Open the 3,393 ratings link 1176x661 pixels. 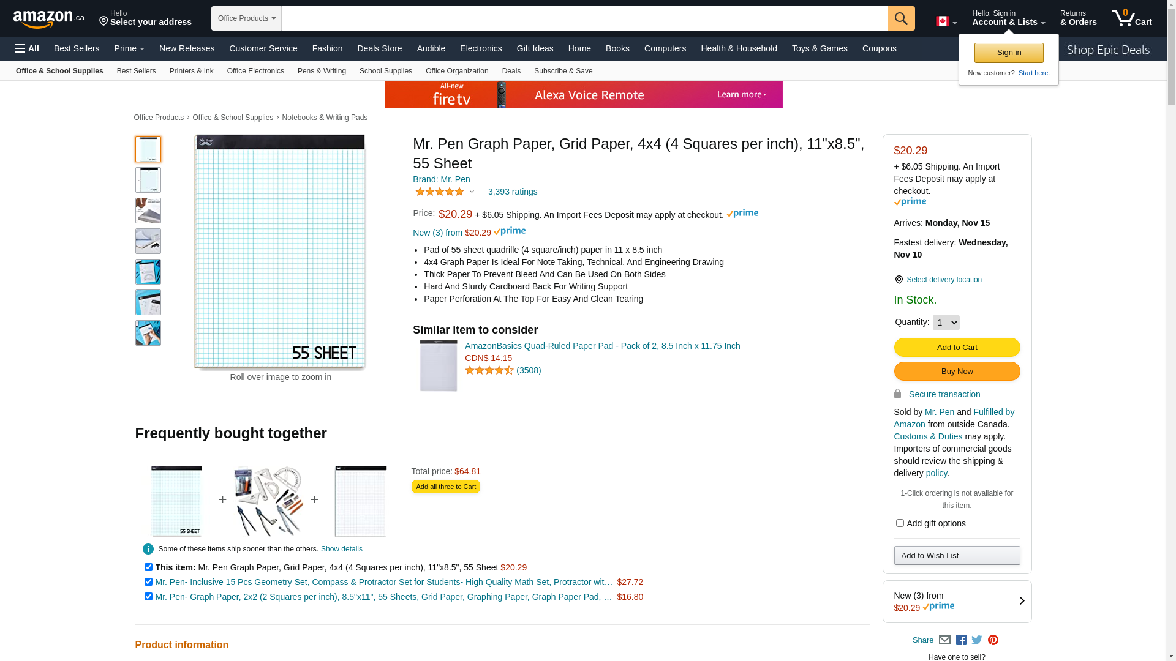[513, 192]
